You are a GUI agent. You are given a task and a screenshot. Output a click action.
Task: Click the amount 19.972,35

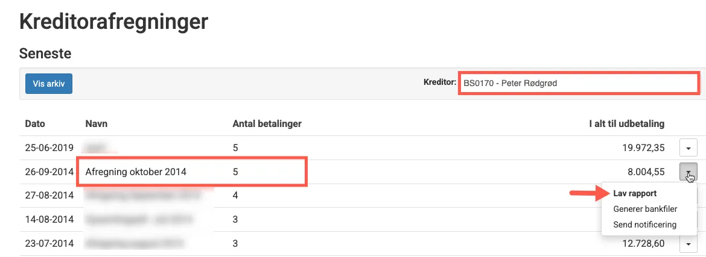(640, 147)
